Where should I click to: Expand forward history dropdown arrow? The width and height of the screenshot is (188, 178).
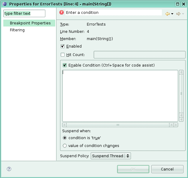183,14
